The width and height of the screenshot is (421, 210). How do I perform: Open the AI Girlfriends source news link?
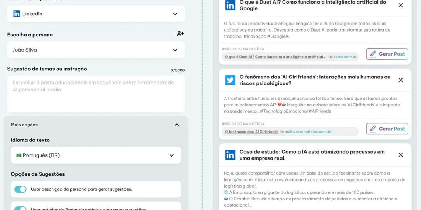tap(251, 132)
